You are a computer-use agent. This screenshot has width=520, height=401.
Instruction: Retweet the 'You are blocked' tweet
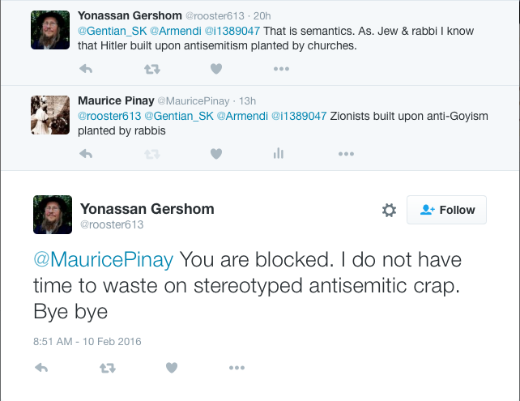[x=106, y=368]
